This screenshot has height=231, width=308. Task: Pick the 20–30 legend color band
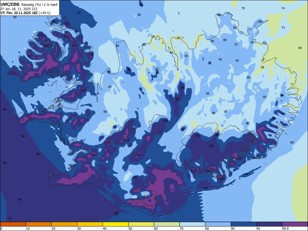click(x=64, y=224)
